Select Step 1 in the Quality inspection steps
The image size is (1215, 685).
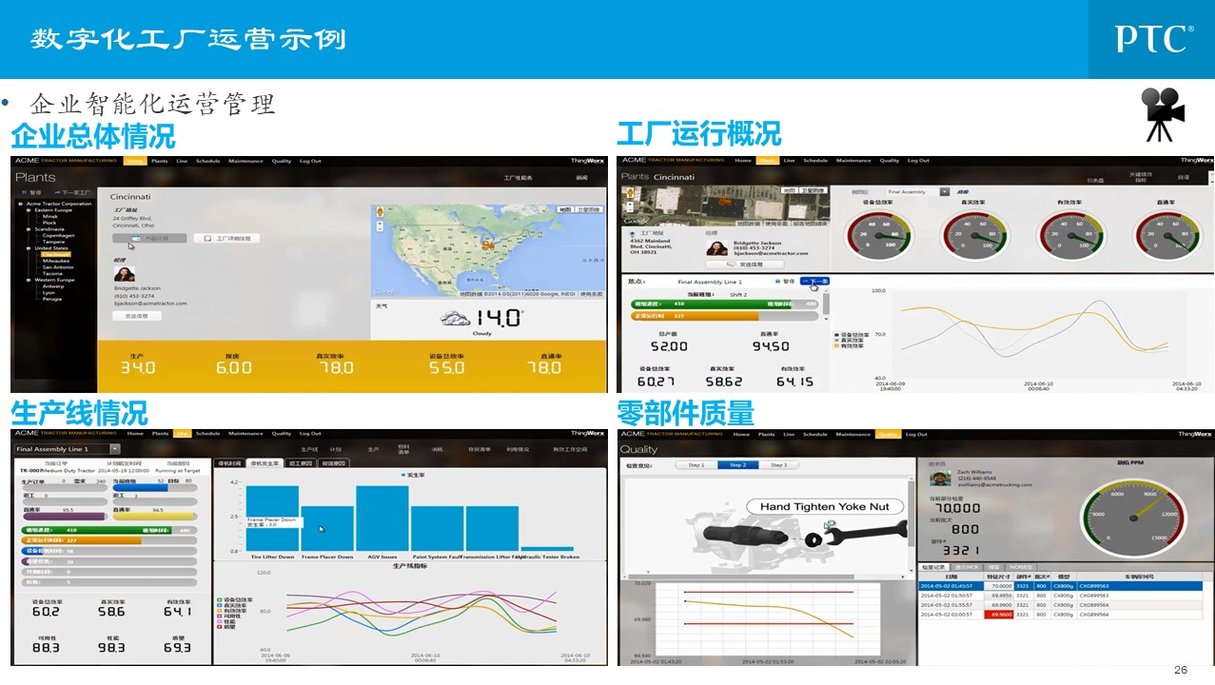click(x=696, y=465)
